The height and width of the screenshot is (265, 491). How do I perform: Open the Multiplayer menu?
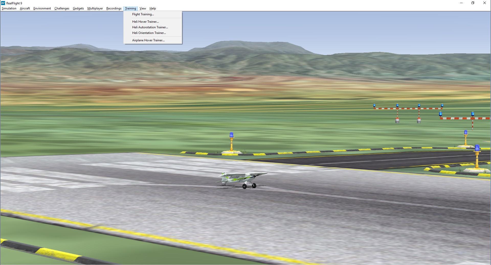coord(95,8)
